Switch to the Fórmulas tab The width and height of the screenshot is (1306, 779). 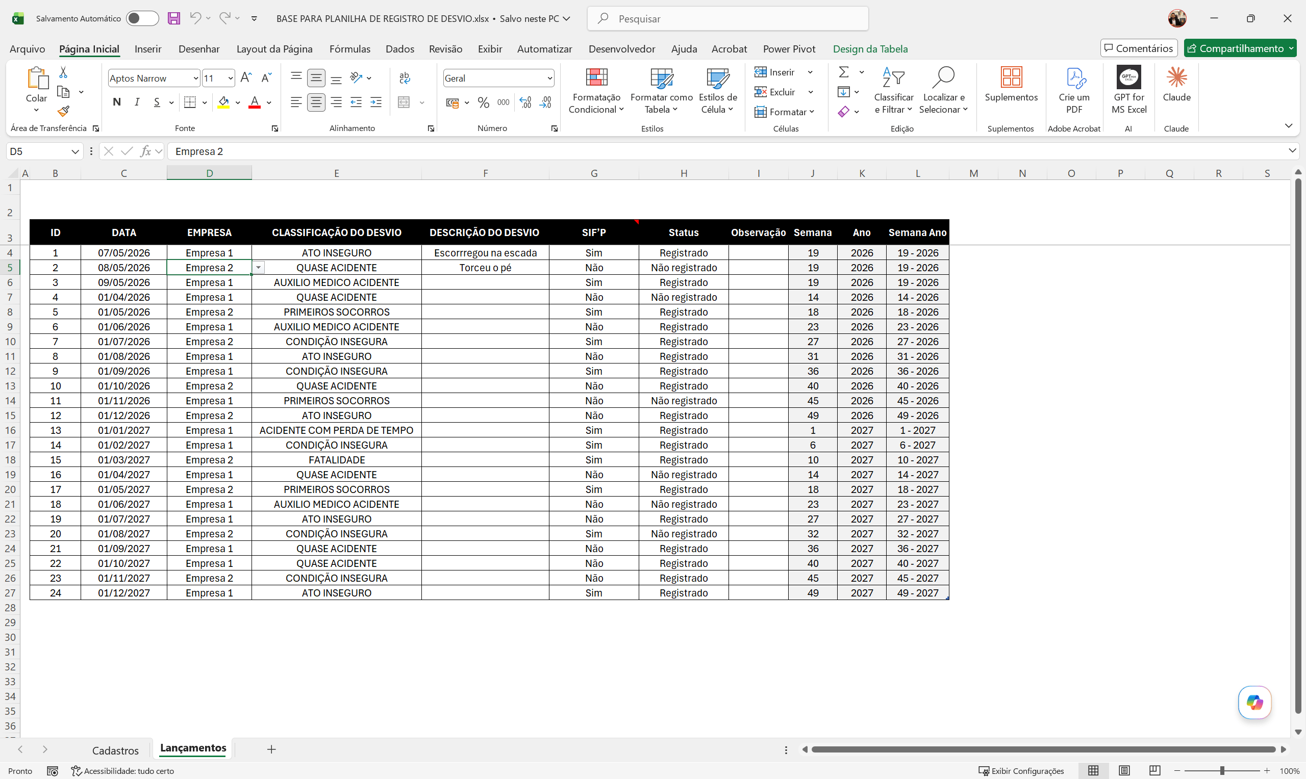350,49
